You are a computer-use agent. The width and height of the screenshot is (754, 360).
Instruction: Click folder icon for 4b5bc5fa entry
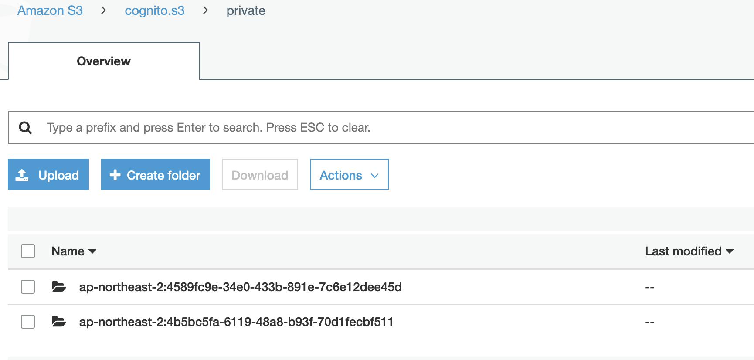coord(59,321)
